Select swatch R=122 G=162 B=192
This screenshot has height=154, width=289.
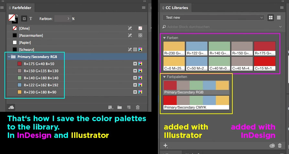click(x=77, y=85)
